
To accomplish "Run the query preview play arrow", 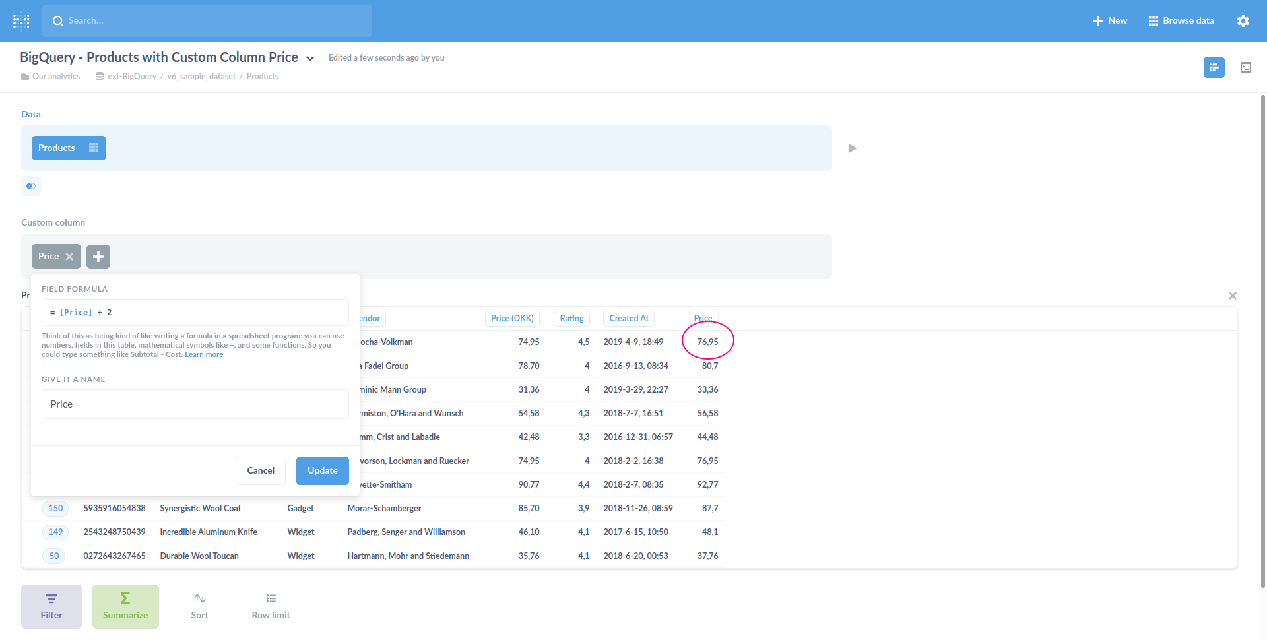I will pyautogui.click(x=852, y=148).
